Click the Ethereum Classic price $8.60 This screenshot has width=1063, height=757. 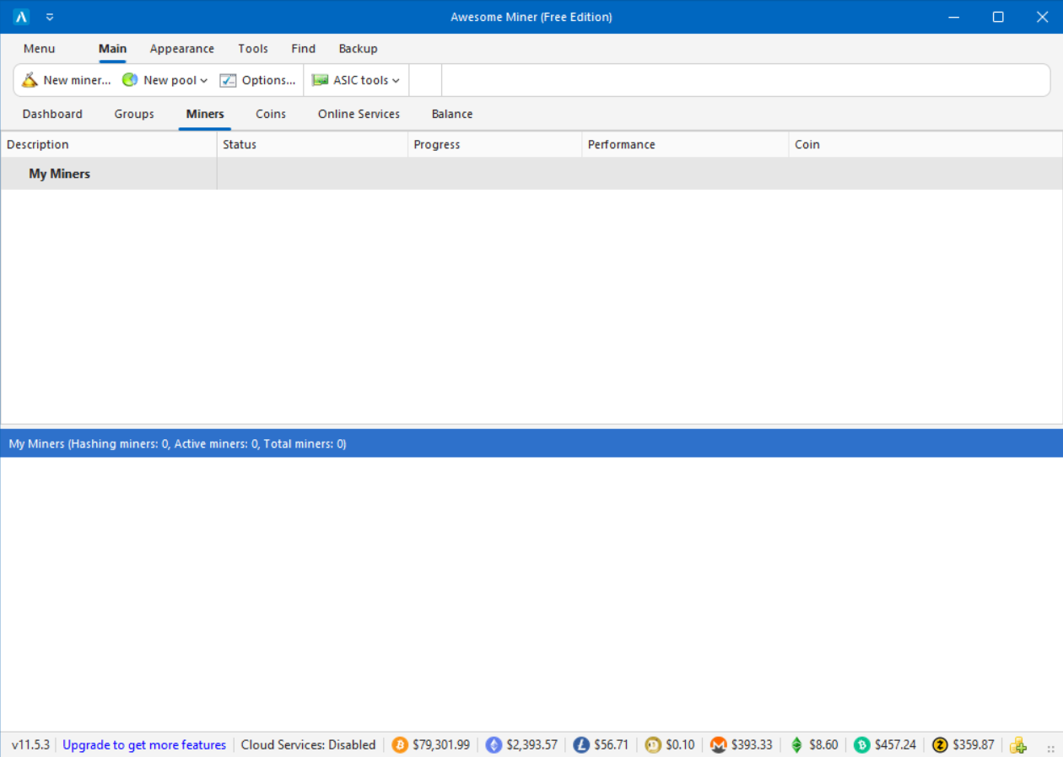pos(823,745)
